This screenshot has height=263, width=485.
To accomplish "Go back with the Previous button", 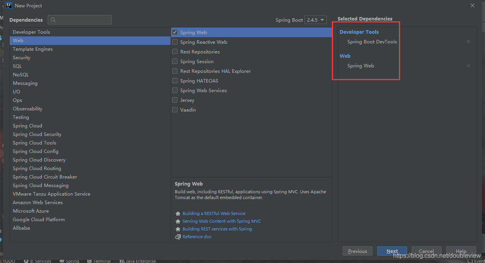I will point(357,251).
